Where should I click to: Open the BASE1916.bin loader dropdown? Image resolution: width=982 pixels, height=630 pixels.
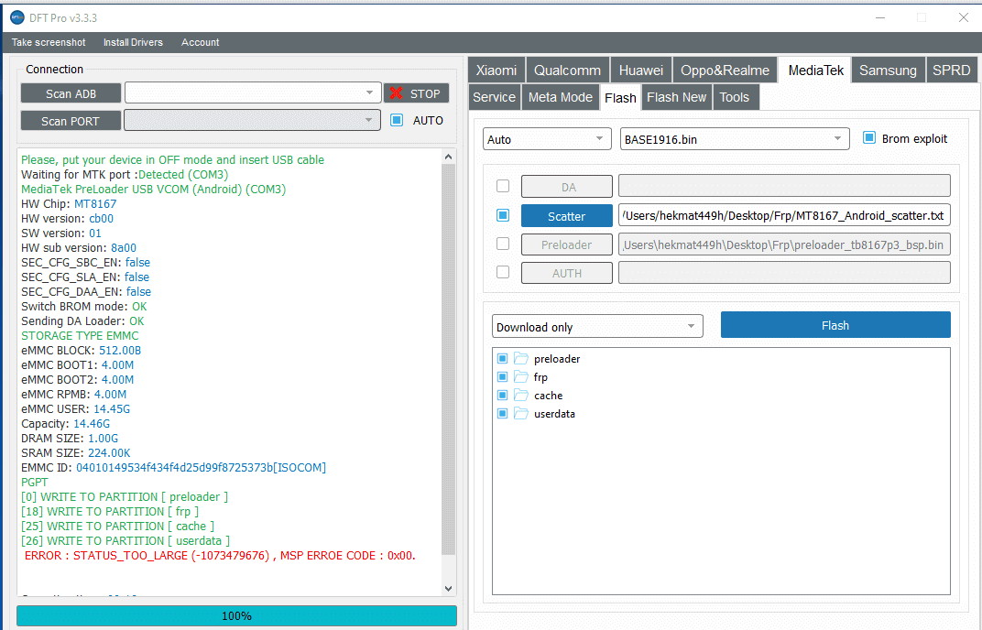[x=735, y=139]
